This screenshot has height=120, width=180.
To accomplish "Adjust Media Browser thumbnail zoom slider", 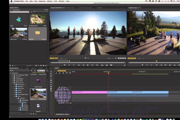I will tap(42, 114).
